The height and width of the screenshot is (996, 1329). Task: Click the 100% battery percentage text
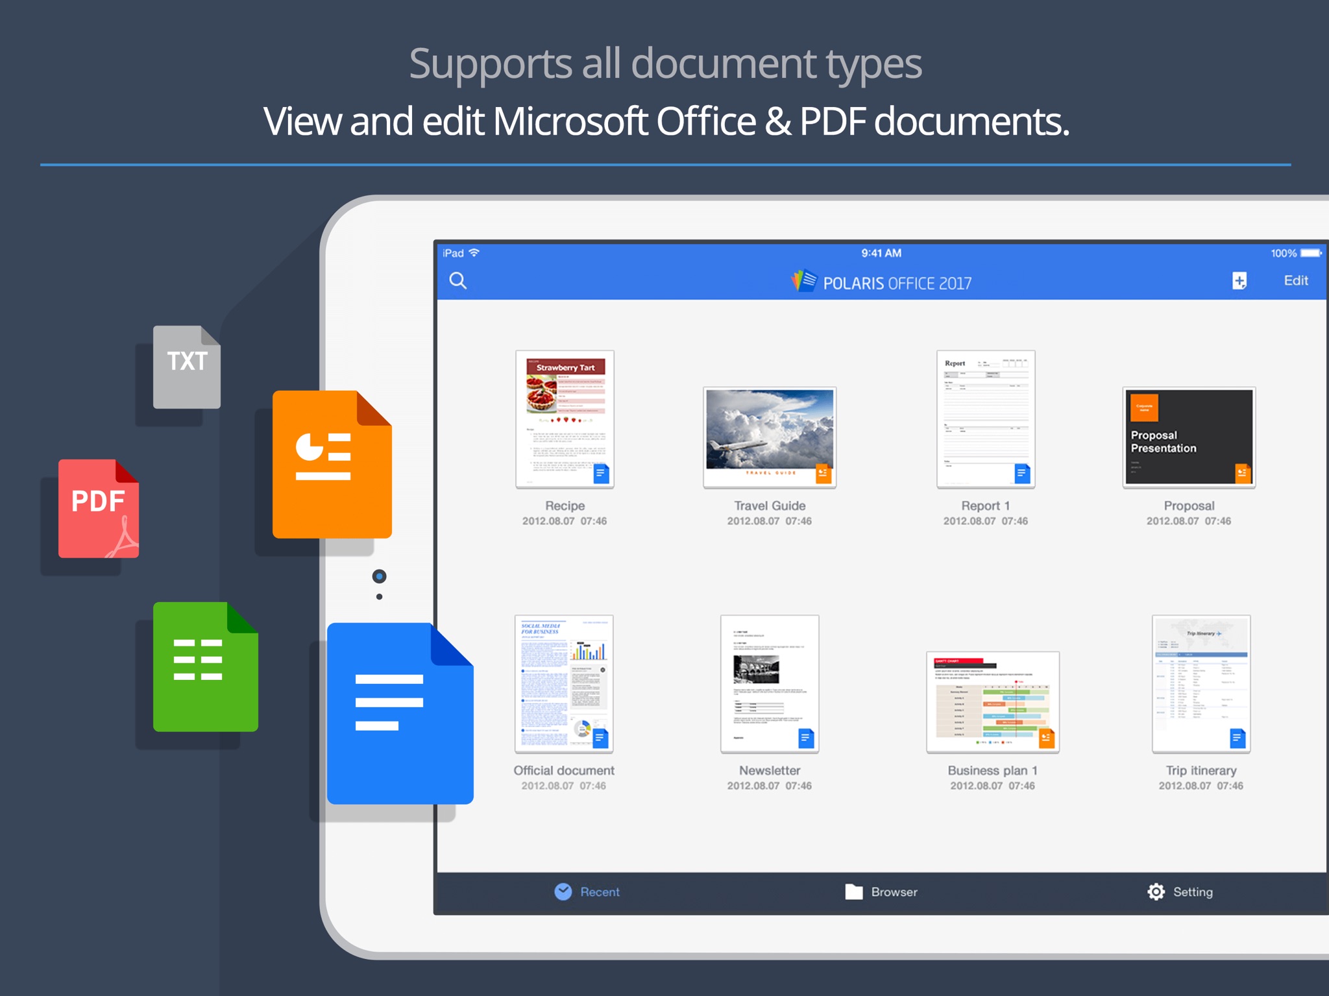click(1284, 253)
